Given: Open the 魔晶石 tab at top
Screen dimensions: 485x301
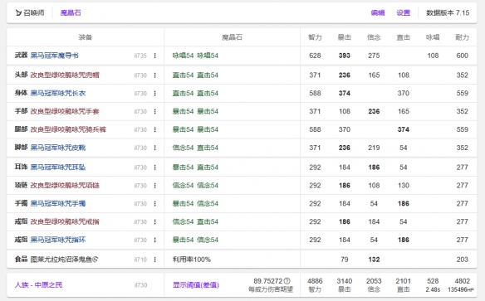Looking at the screenshot, I should (x=71, y=12).
